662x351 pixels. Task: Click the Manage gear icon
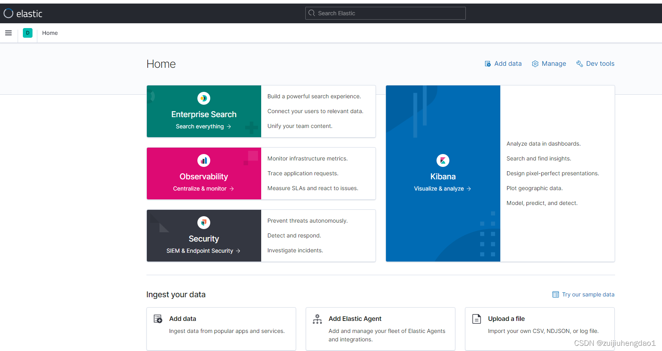point(535,64)
